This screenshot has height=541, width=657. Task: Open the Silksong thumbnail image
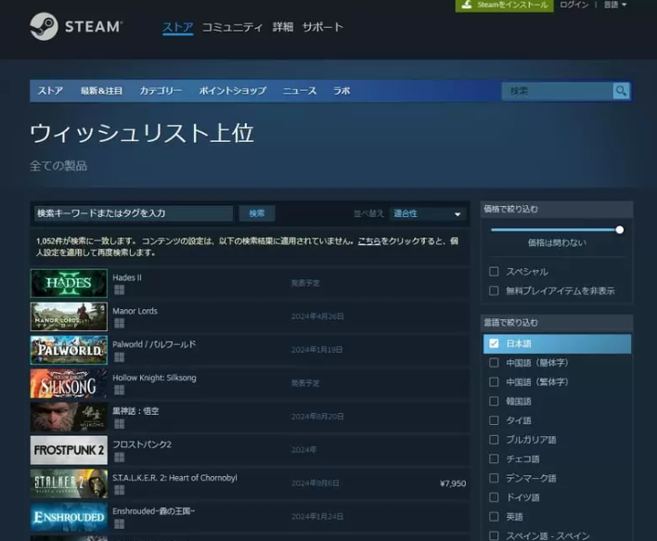(69, 383)
